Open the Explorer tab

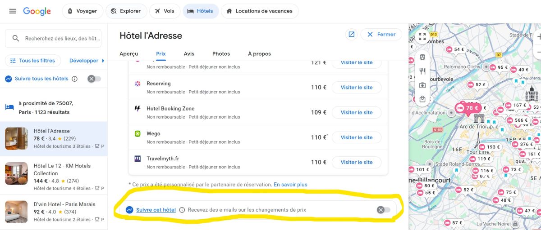pyautogui.click(x=126, y=11)
